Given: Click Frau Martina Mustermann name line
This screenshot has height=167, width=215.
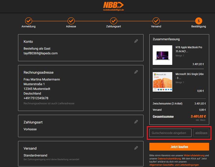Looking at the screenshot, I should (x=42, y=80).
